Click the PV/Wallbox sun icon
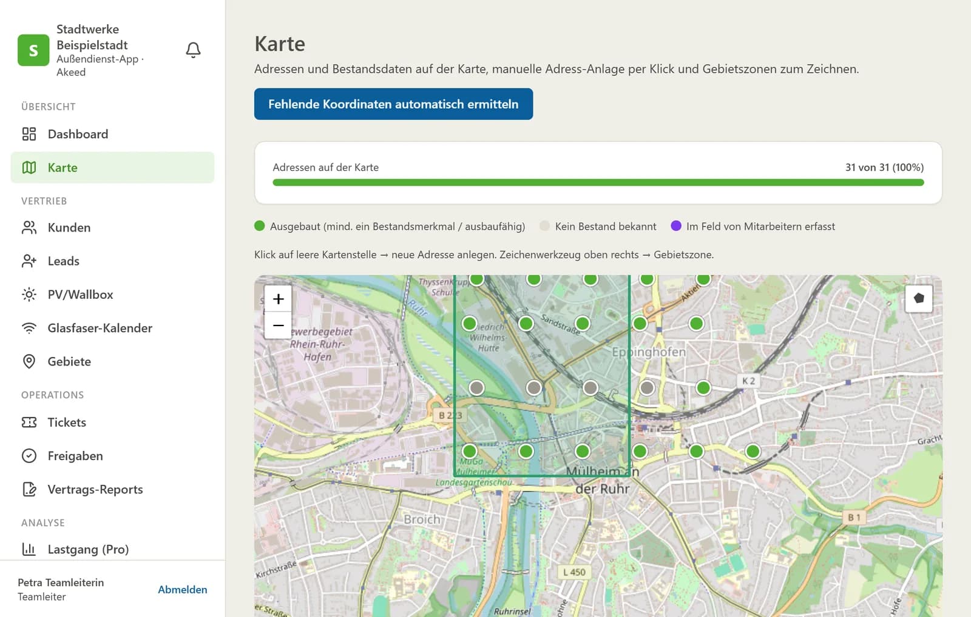Image resolution: width=971 pixels, height=617 pixels. (x=29, y=295)
